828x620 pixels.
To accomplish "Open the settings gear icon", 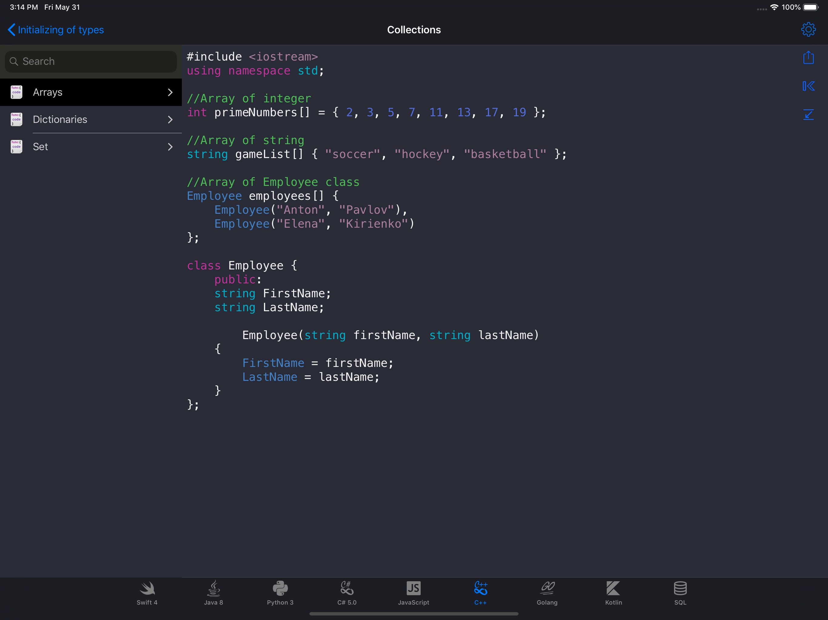I will 808,30.
